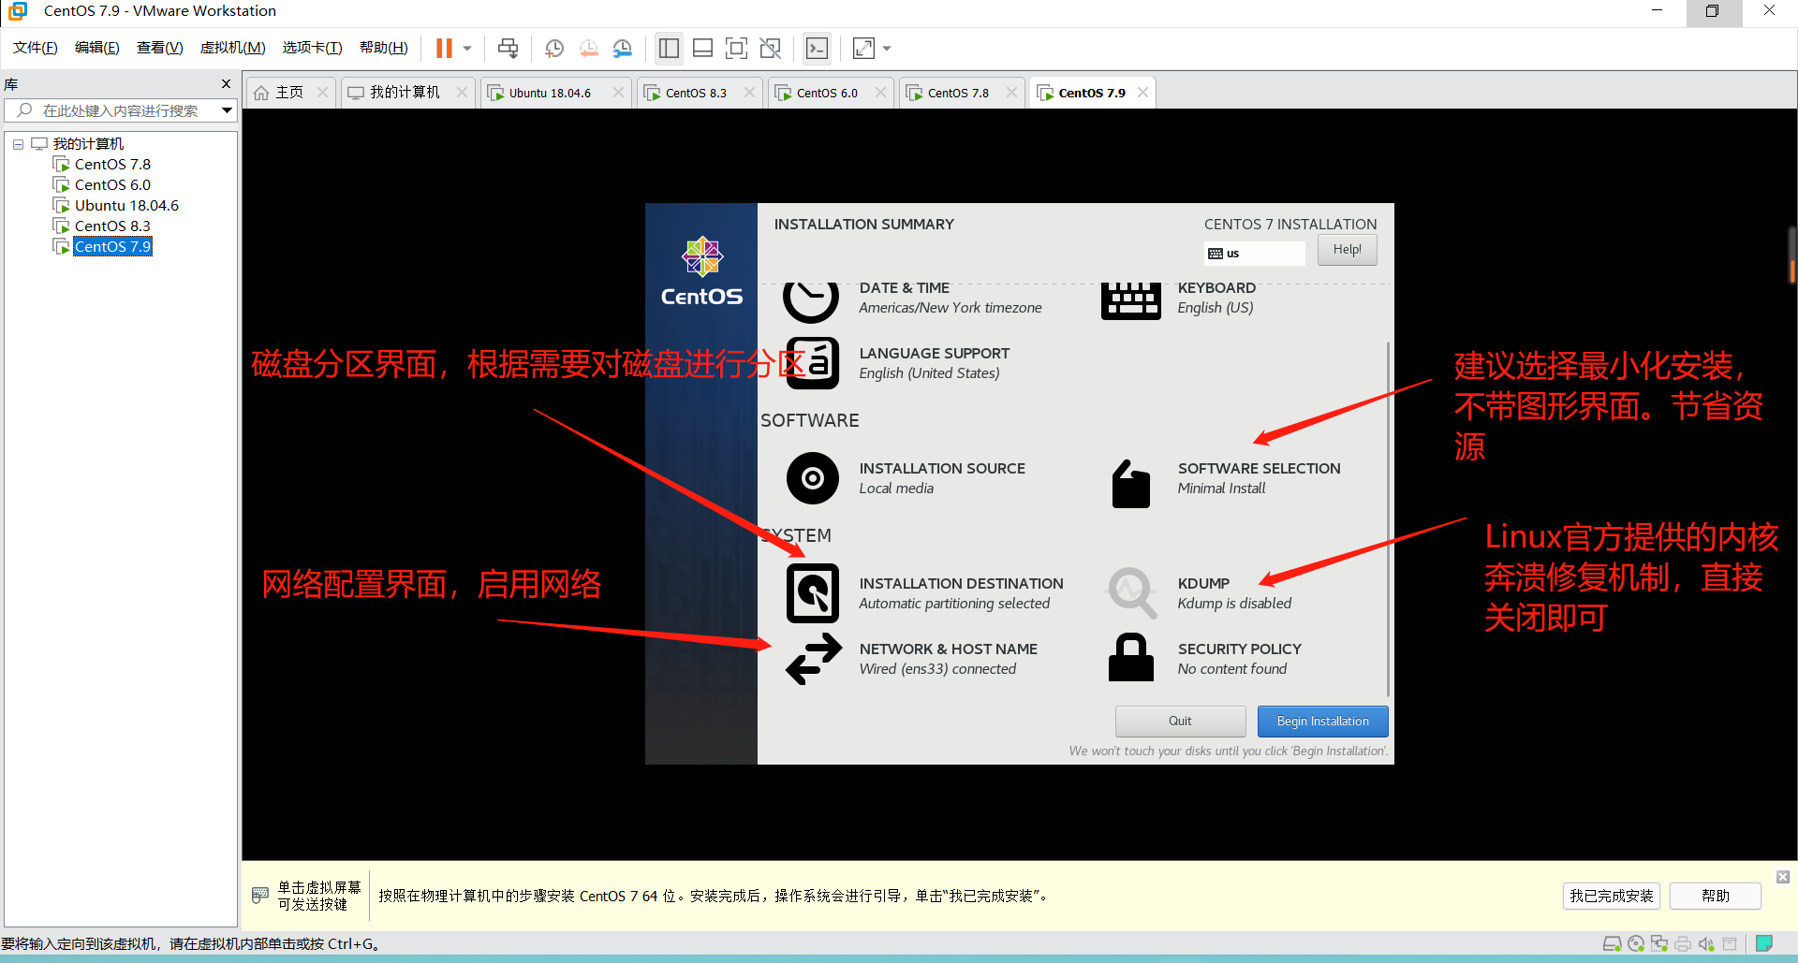1798x963 pixels.
Task: Click the us keyboard layout indicator
Action: pos(1254,254)
